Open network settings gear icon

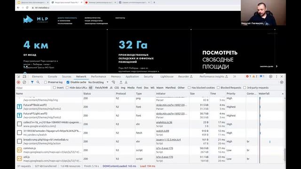click(282, 82)
